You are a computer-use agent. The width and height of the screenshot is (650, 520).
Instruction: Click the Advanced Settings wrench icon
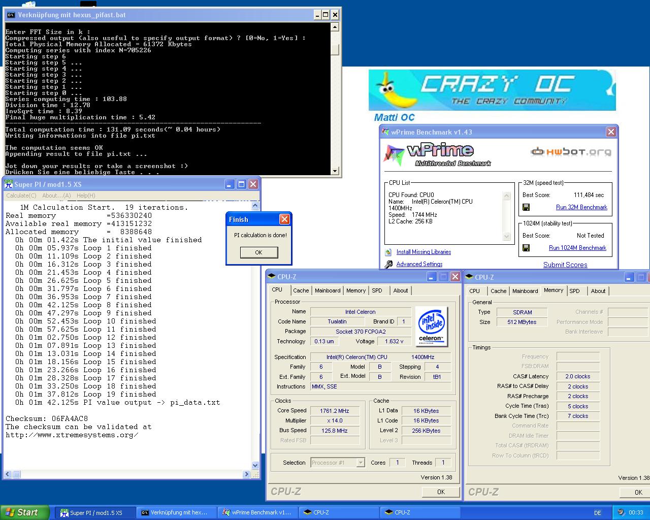click(388, 264)
